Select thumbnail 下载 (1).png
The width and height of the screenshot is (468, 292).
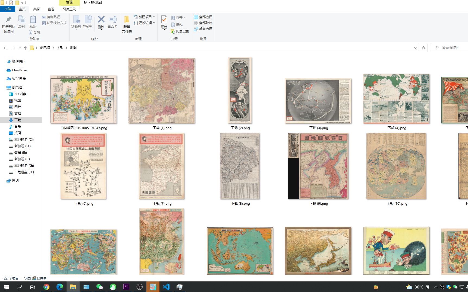(162, 91)
